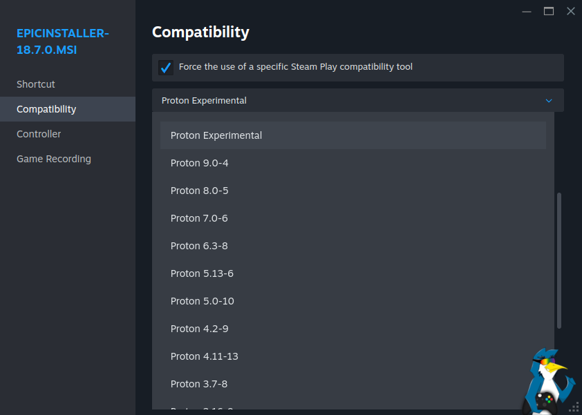Click the dropdown list scrollbar
Image resolution: width=582 pixels, height=415 pixels.
pos(559,260)
